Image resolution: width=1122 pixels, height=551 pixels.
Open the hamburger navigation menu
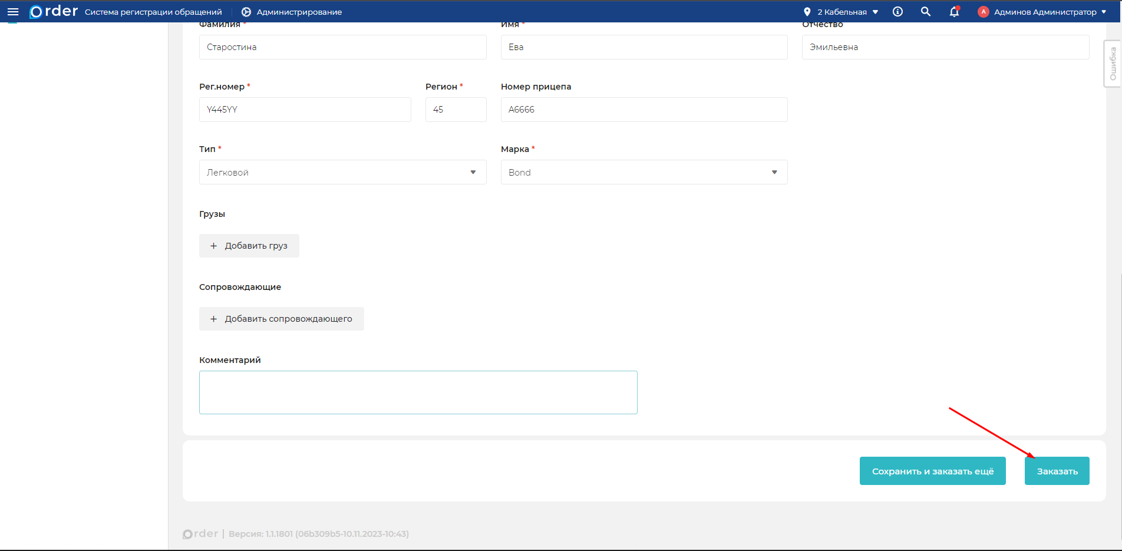13,12
